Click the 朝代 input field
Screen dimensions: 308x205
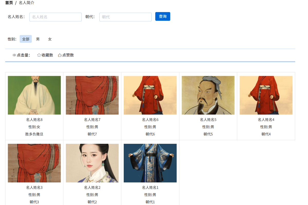point(125,17)
